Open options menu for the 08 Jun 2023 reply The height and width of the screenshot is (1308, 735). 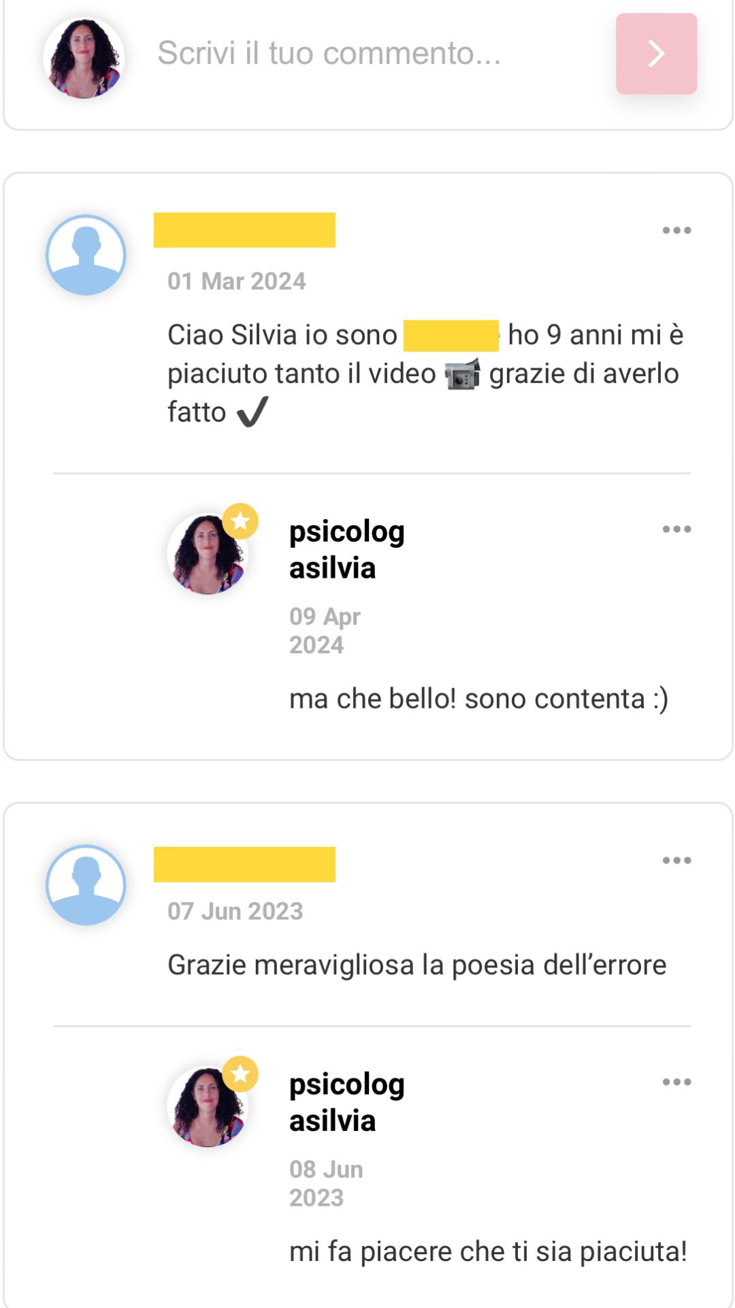coord(676,1082)
